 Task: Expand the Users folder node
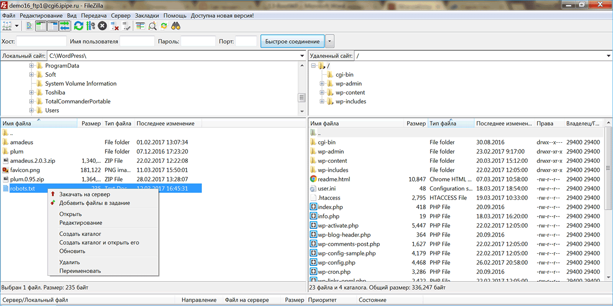[32, 110]
